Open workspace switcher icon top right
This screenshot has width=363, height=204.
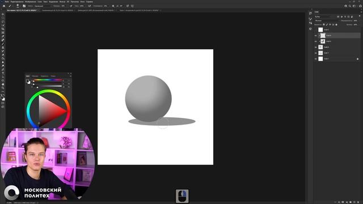(x=354, y=6)
